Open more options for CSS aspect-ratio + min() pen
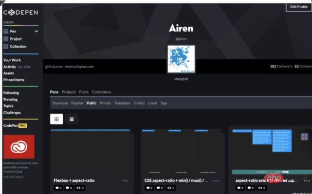 click(216, 181)
